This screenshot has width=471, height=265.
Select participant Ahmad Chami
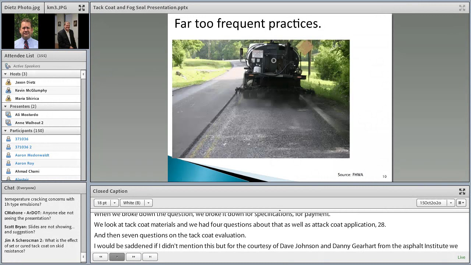(x=27, y=171)
